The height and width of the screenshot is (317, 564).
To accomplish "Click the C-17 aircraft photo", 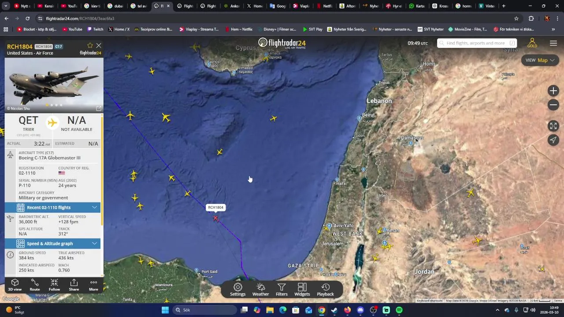I will (54, 85).
